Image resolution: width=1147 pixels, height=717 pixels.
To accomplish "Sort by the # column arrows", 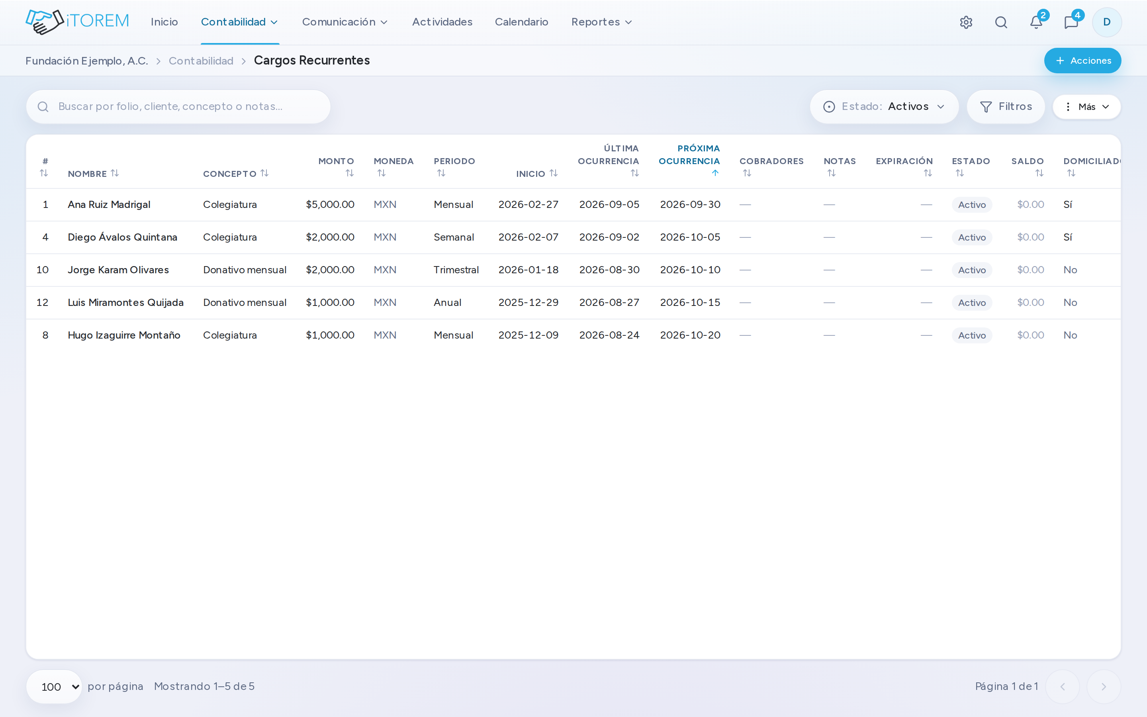I will [x=44, y=173].
